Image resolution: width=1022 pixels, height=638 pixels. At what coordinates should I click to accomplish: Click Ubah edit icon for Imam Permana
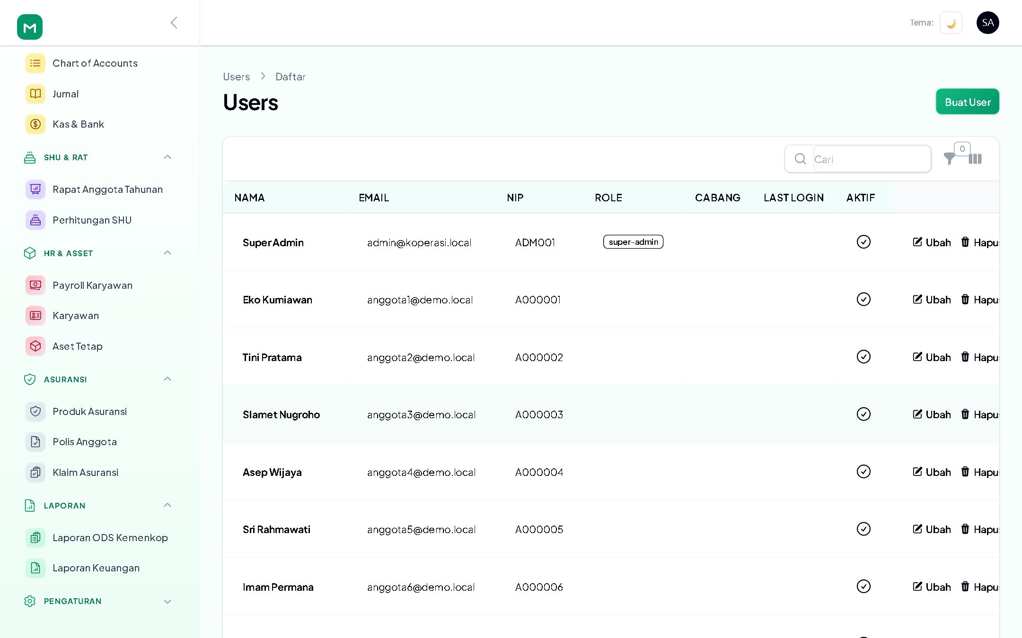pyautogui.click(x=917, y=586)
